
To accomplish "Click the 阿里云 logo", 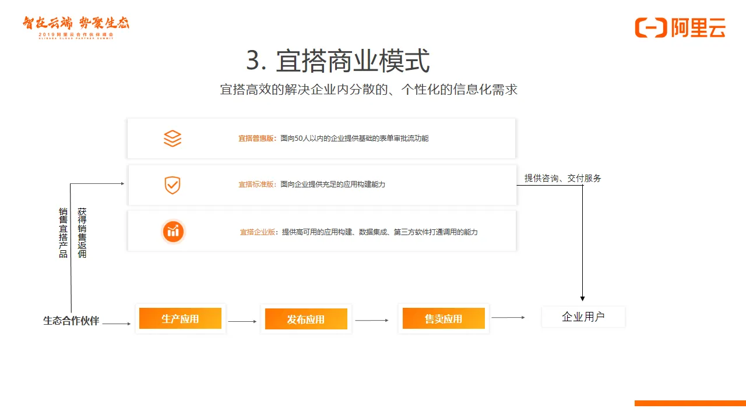I will 680,27.
